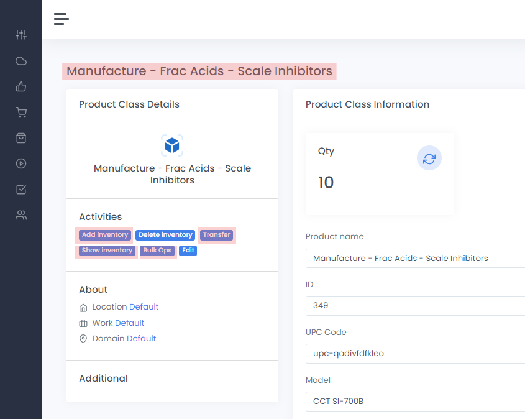Open Bulk Ops activity
Viewport: 525px width, 419px height.
pos(157,251)
